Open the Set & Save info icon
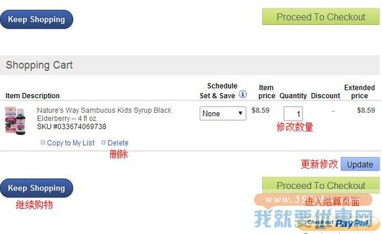Image resolution: width=382 pixels, height=234 pixels. coord(243,94)
